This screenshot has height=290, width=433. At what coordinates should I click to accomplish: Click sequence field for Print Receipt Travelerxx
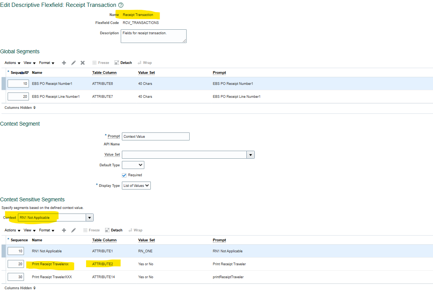point(16,264)
